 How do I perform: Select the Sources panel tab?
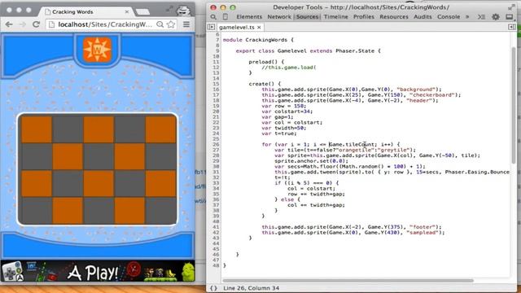307,16
